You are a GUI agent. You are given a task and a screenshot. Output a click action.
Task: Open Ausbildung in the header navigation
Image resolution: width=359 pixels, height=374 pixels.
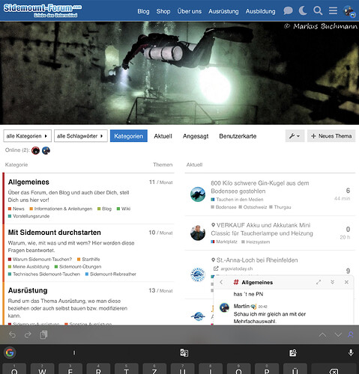click(260, 11)
